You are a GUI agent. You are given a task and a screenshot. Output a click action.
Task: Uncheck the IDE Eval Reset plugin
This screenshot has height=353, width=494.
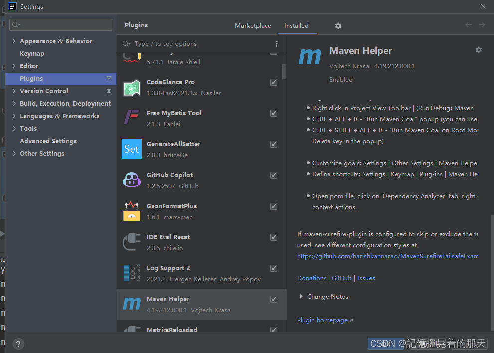pyautogui.click(x=274, y=237)
